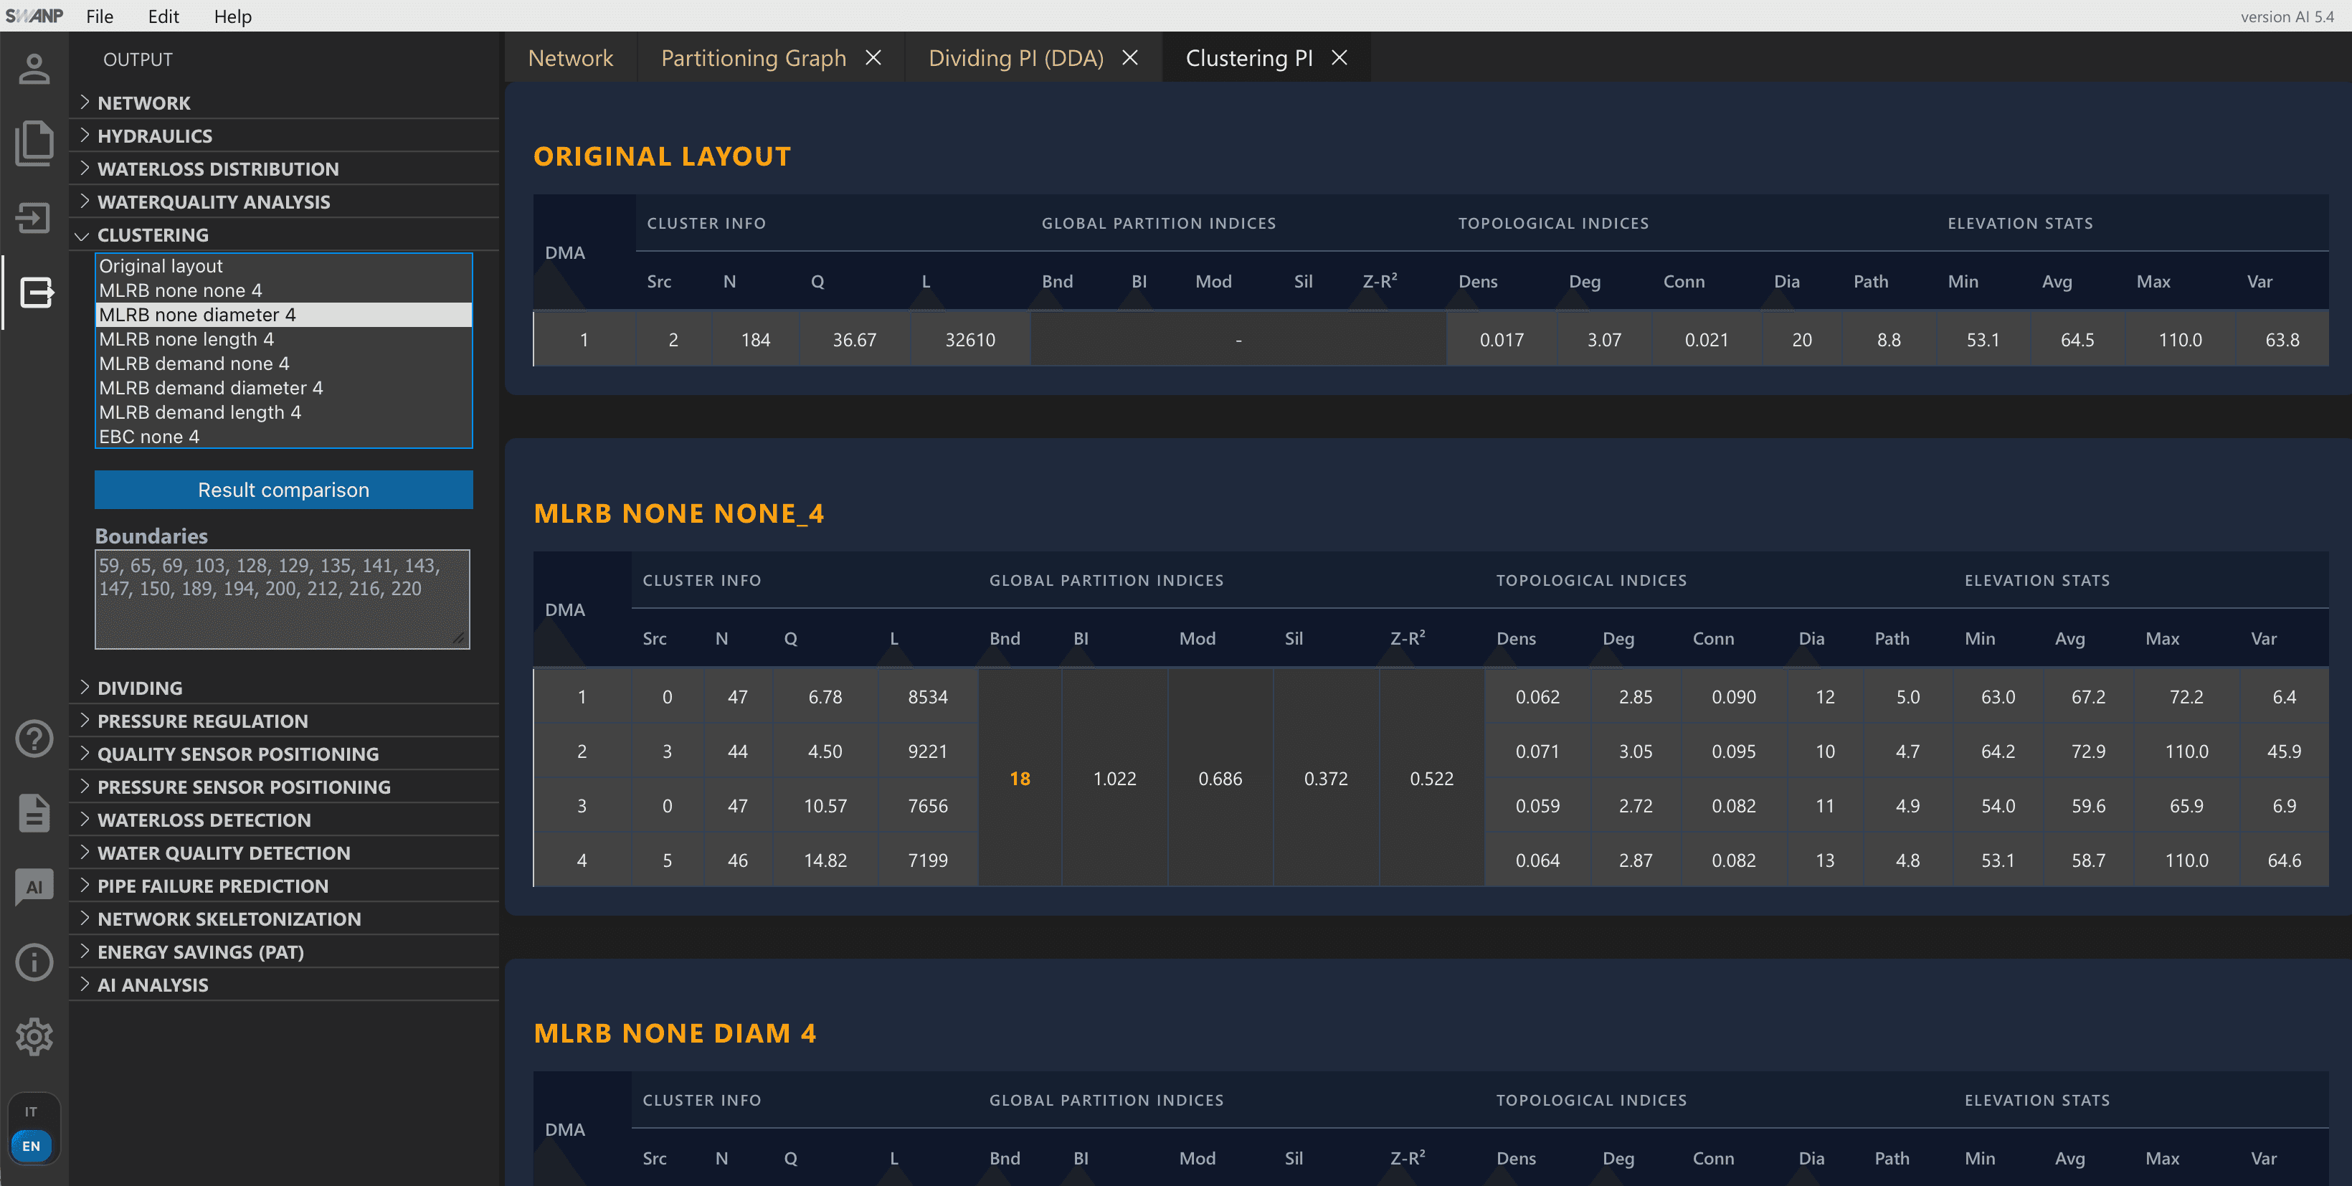Click the Mod value 0.686
The image size is (2352, 1186).
tap(1220, 778)
